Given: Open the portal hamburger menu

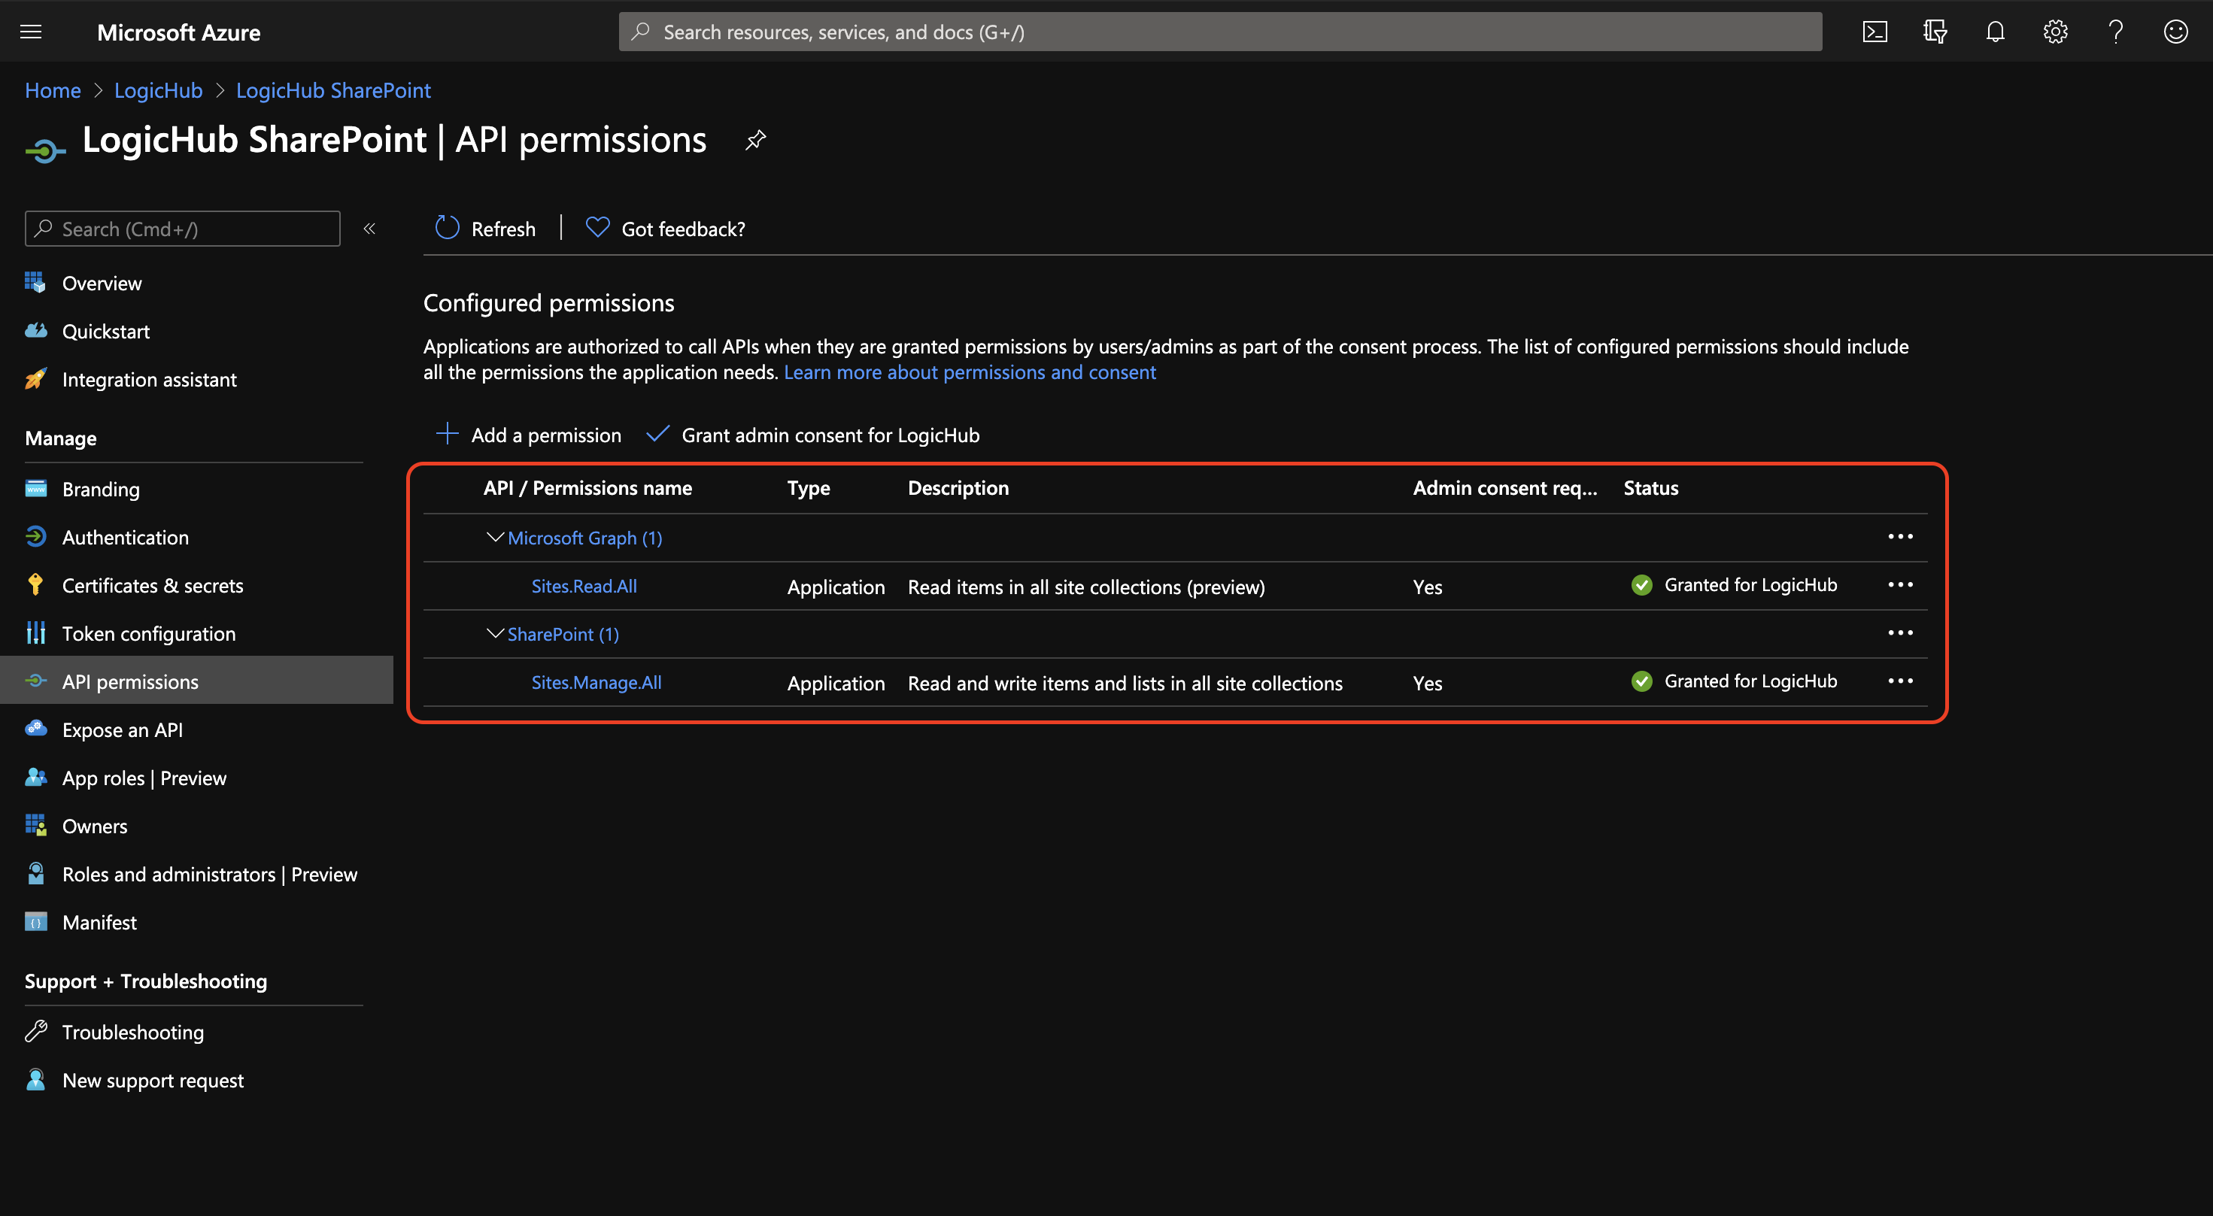Looking at the screenshot, I should pos(31,32).
